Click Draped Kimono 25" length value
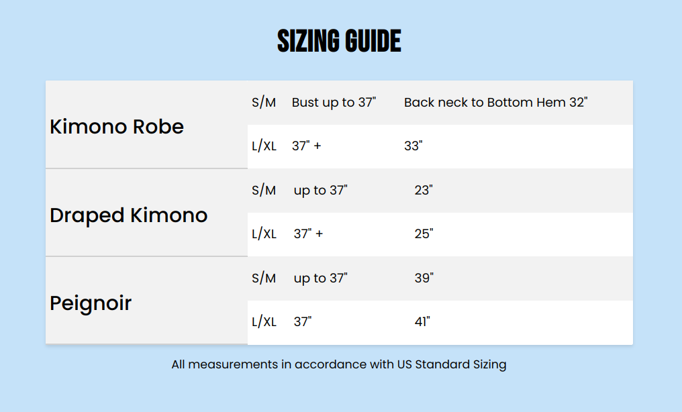This screenshot has height=412, width=682. pyautogui.click(x=424, y=234)
